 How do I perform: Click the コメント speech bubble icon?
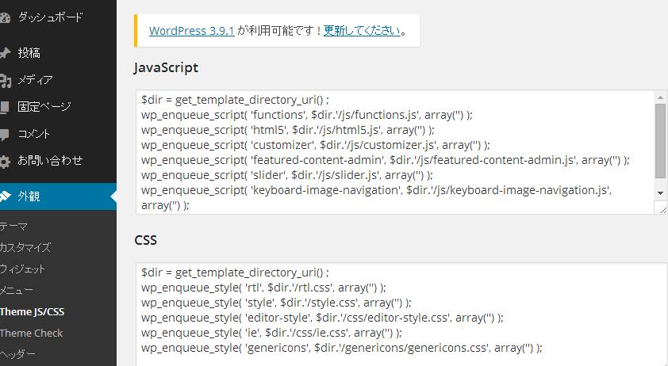(x=4, y=135)
